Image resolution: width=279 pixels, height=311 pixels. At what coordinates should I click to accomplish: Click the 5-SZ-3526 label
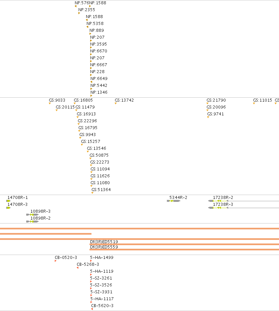101,285
